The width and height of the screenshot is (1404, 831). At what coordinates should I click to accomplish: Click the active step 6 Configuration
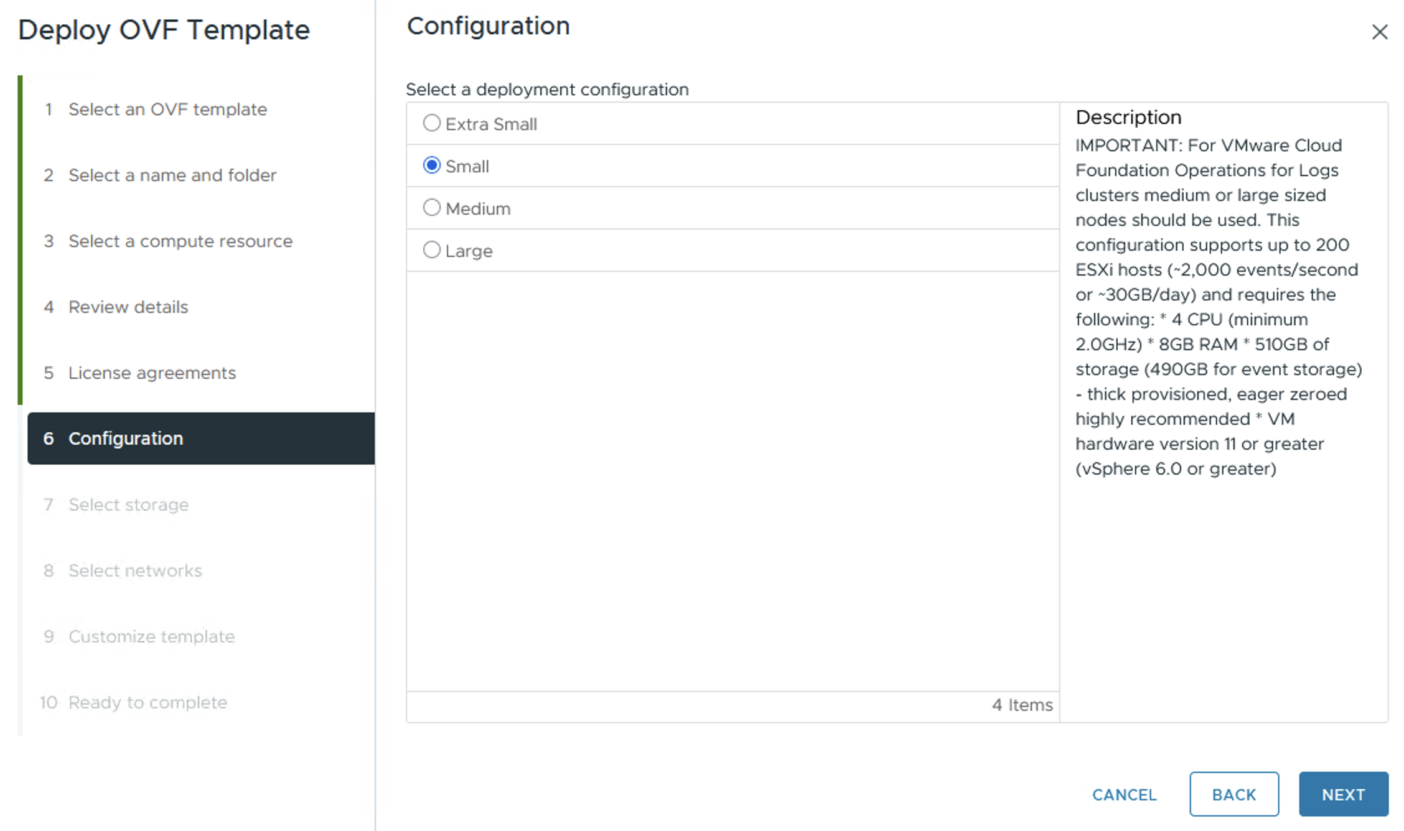125,439
